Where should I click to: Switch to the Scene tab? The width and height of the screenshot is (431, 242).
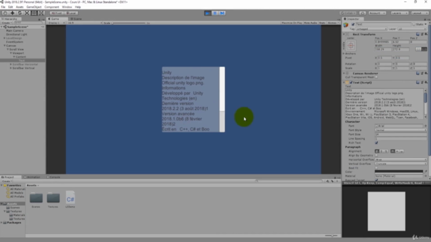tap(76, 19)
